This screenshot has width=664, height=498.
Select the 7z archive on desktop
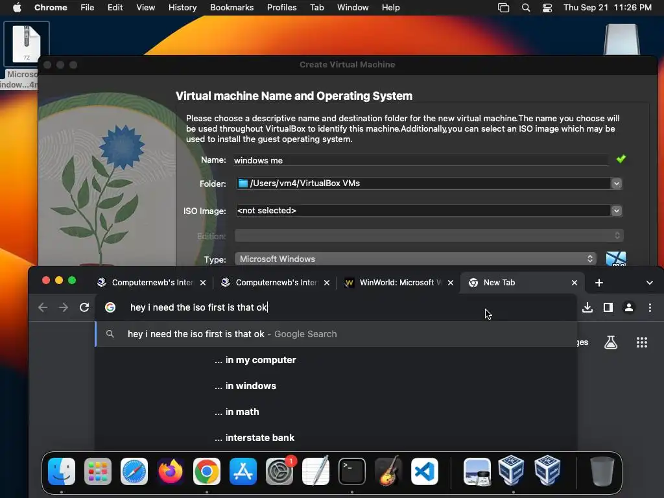tap(26, 44)
